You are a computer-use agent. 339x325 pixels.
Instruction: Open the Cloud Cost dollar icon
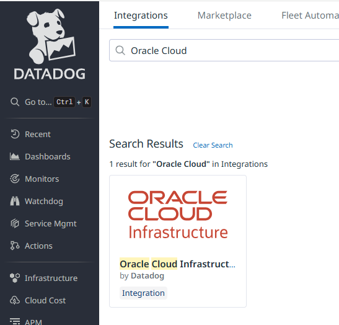pyautogui.click(x=15, y=300)
